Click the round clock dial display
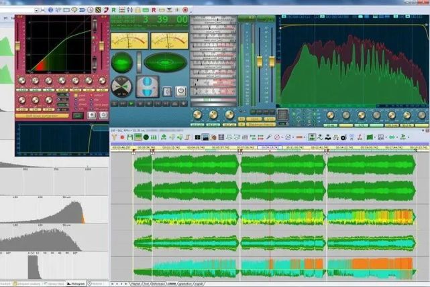This screenshot has height=287, width=430. pyautogui.click(x=121, y=86)
